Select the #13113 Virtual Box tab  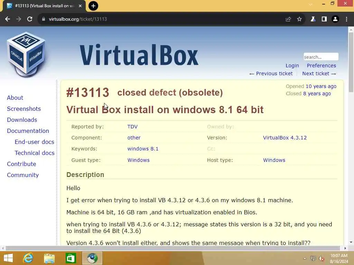[44, 6]
